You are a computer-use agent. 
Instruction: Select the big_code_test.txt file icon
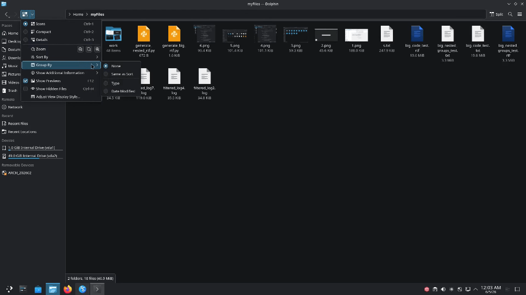tap(478, 34)
